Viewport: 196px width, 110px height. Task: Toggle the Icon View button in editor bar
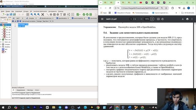[x=13, y=21]
